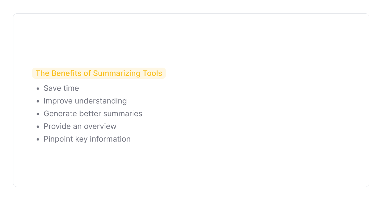
Task: Place cursor on the word 'understanding'
Action: [x=101, y=101]
